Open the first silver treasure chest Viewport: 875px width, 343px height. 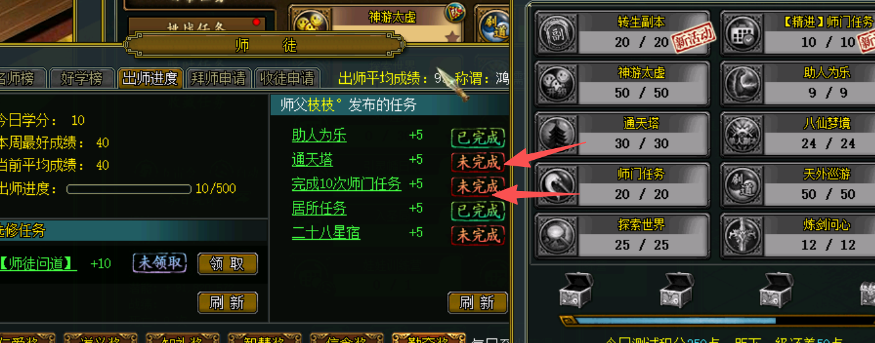pos(576,290)
